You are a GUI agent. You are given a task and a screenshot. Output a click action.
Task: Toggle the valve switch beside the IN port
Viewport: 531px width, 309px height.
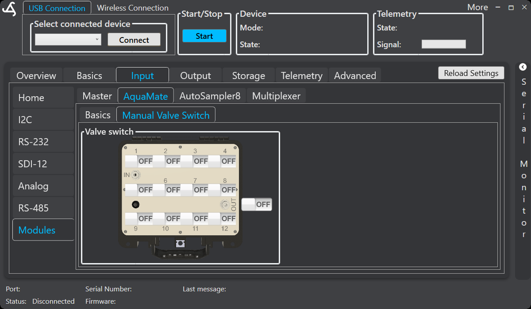tap(139, 190)
